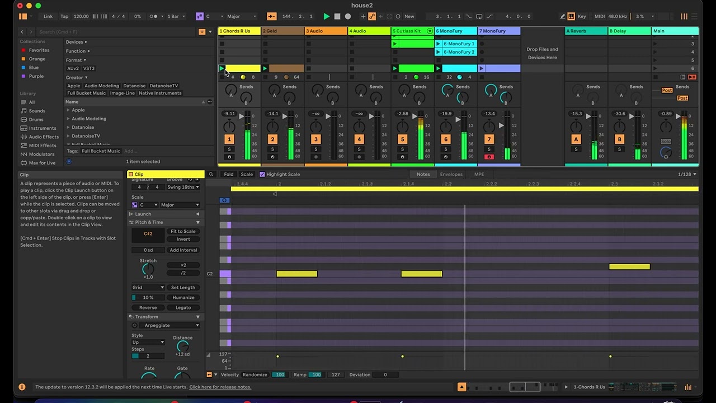Click the Main track Solo cue button

pos(666,142)
